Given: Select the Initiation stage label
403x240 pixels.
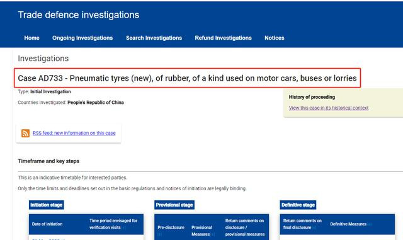Looking at the screenshot, I should pyautogui.click(x=46, y=205).
